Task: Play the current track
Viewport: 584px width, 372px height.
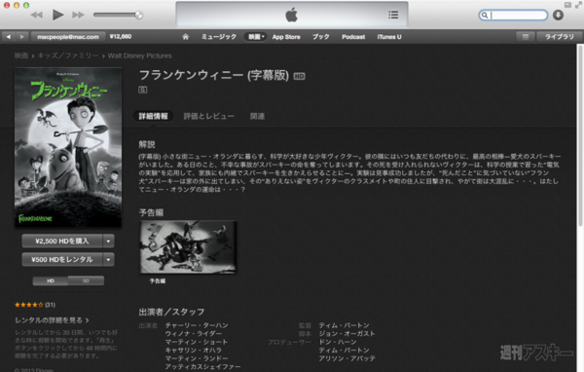Action: point(57,15)
